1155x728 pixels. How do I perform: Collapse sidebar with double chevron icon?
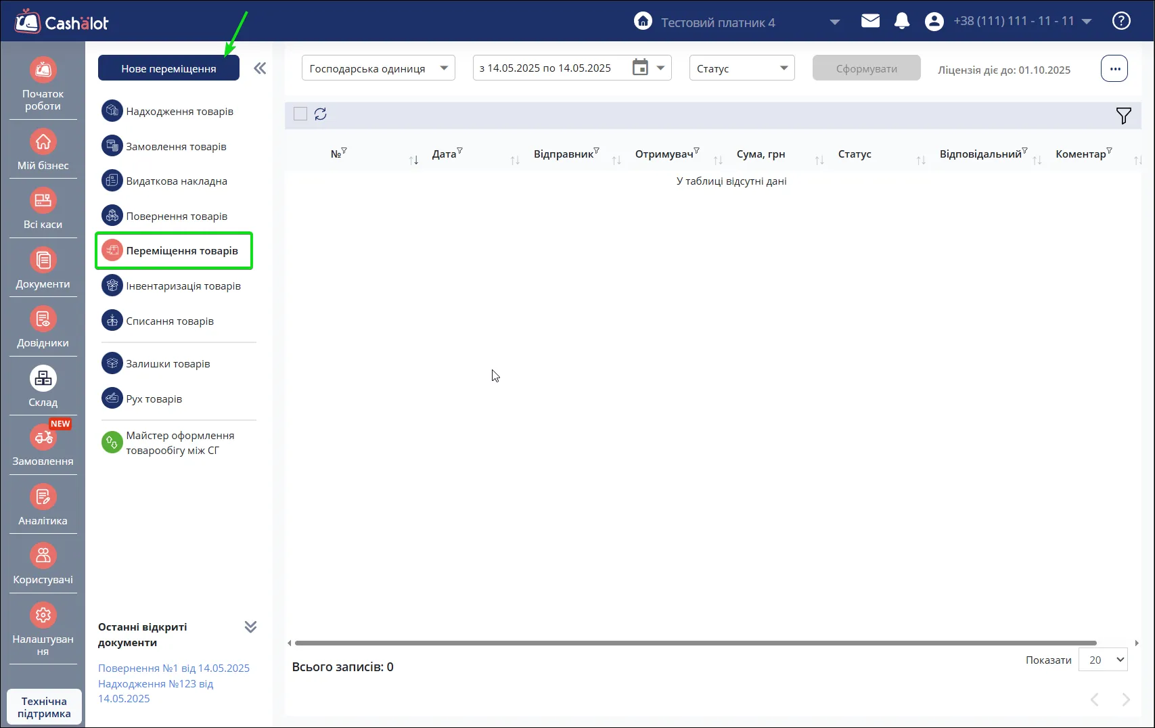[260, 68]
